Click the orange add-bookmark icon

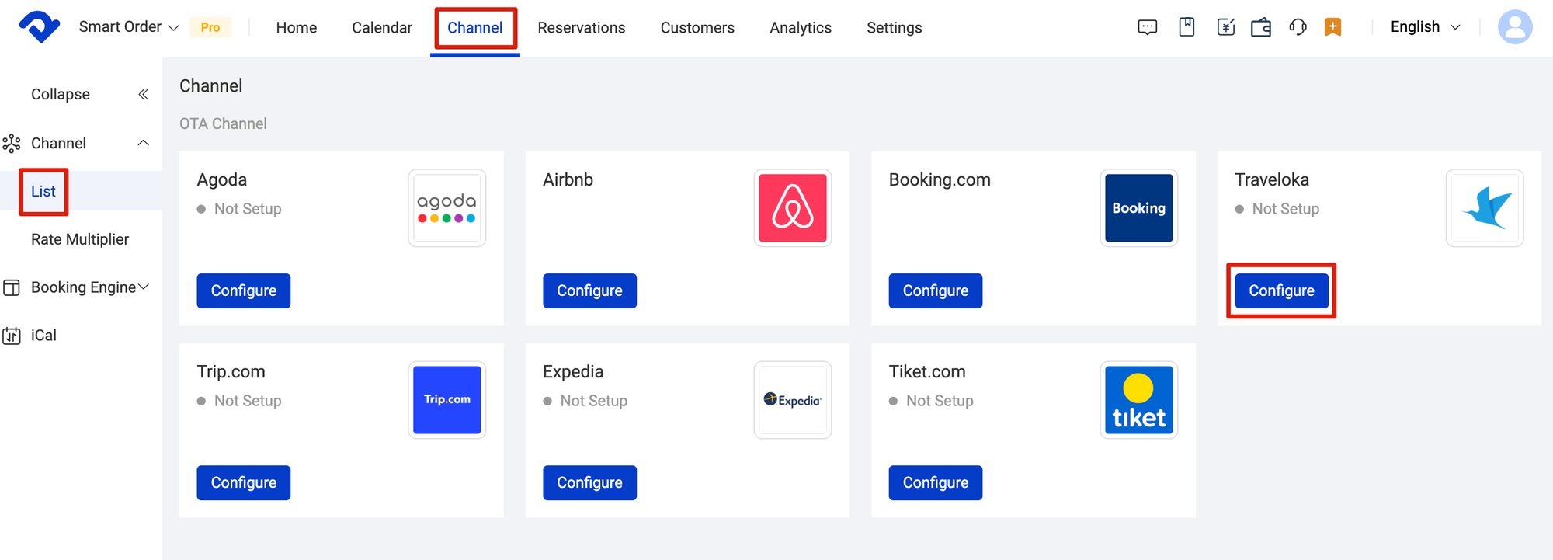coord(1333,26)
